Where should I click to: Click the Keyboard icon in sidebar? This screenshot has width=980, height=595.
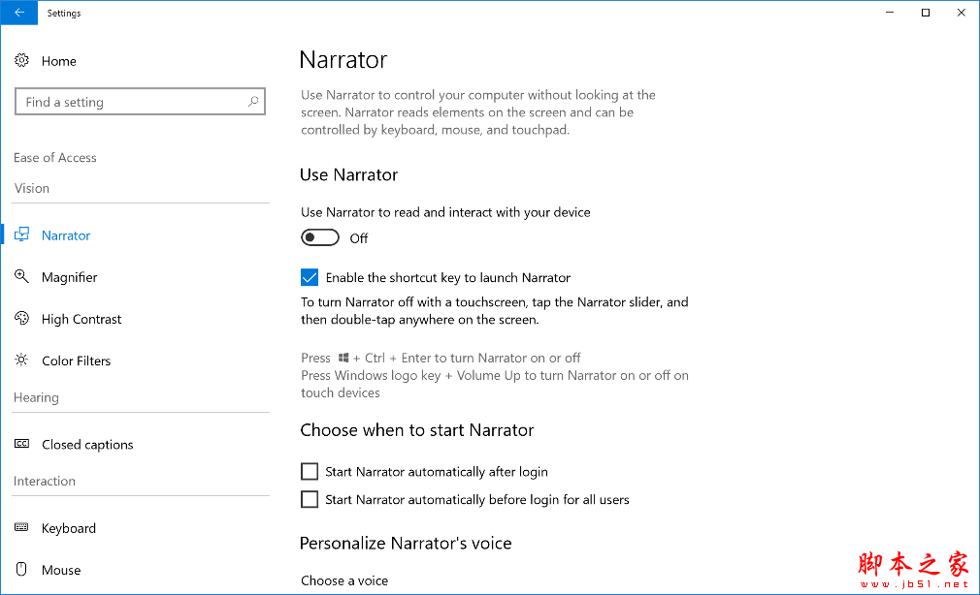point(21,528)
